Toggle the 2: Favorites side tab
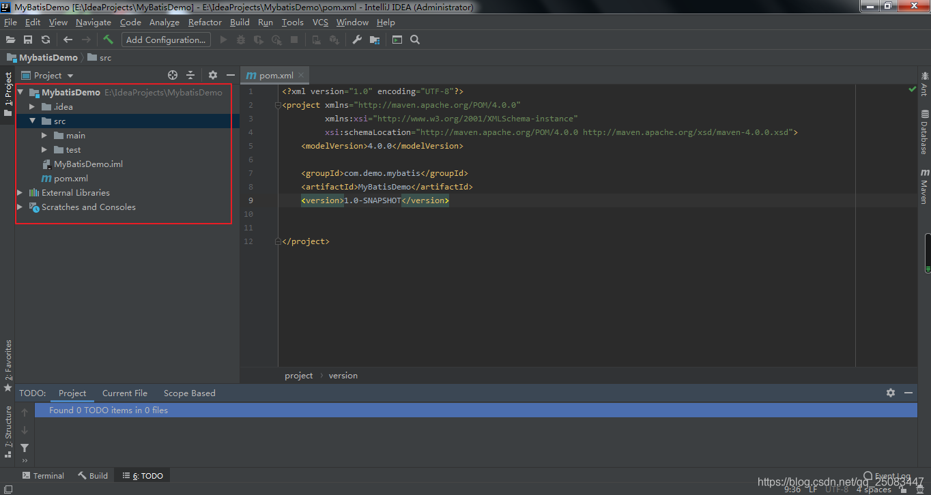 [x=8, y=365]
